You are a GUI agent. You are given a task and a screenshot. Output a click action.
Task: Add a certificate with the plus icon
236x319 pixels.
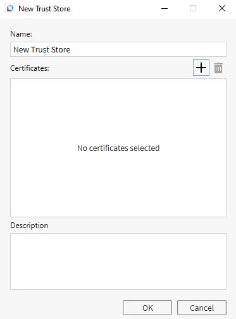coord(201,68)
